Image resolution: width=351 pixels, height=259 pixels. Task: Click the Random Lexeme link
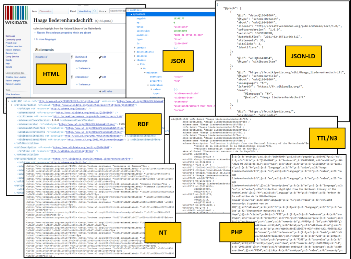[13, 84]
